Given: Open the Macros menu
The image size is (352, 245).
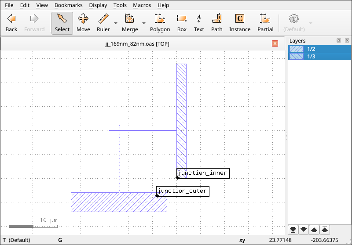Looking at the screenshot, I should [x=142, y=5].
